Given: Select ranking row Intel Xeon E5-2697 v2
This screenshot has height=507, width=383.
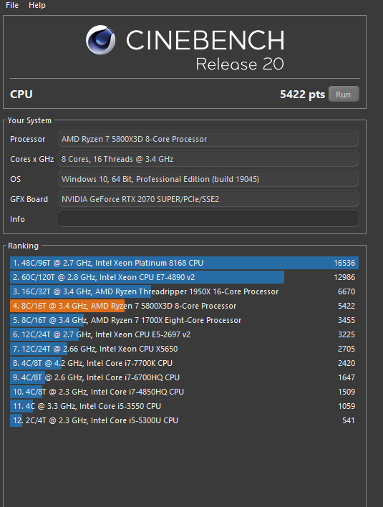Looking at the screenshot, I should [184, 334].
